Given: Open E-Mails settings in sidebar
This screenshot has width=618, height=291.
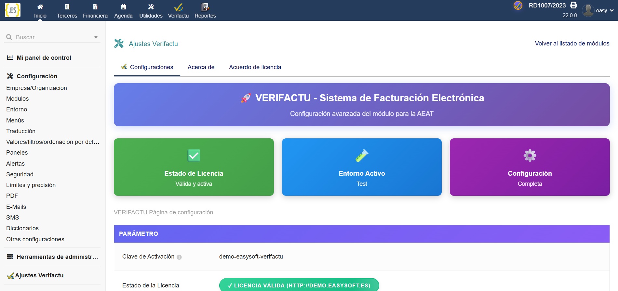Looking at the screenshot, I should 16,207.
